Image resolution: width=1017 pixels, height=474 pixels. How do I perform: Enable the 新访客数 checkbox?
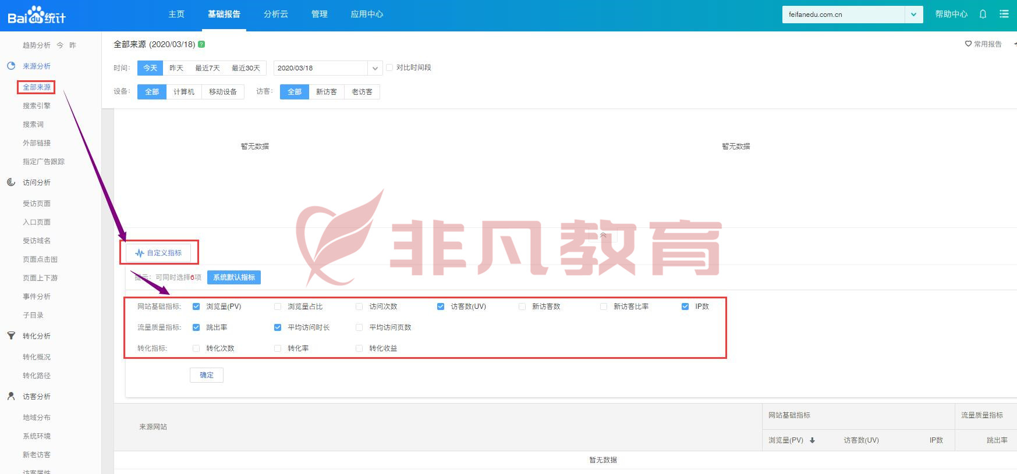click(522, 307)
